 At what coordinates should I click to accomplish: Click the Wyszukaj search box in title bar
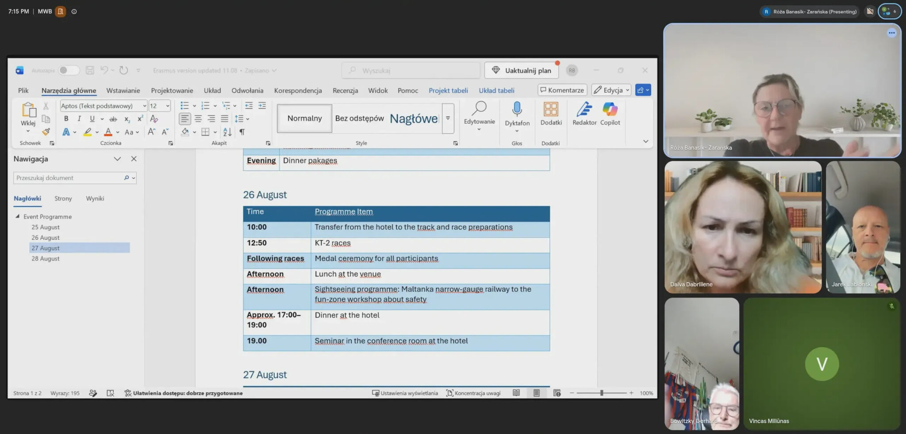point(411,70)
